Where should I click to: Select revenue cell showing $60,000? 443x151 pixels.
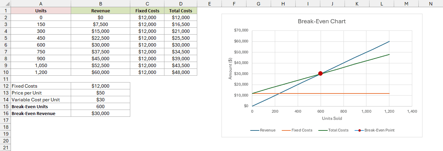coord(100,72)
